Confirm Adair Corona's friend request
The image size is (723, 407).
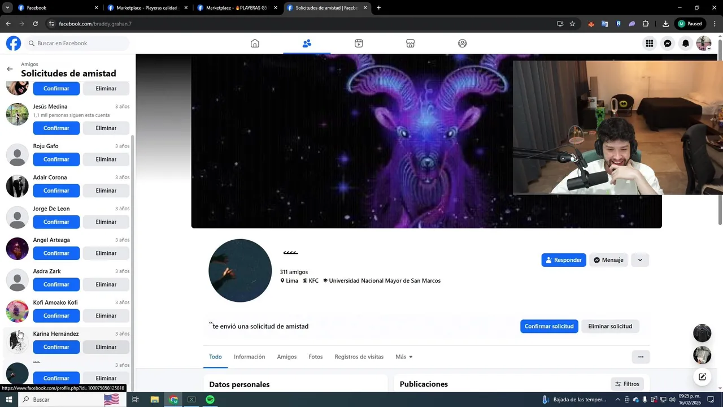[56, 190]
